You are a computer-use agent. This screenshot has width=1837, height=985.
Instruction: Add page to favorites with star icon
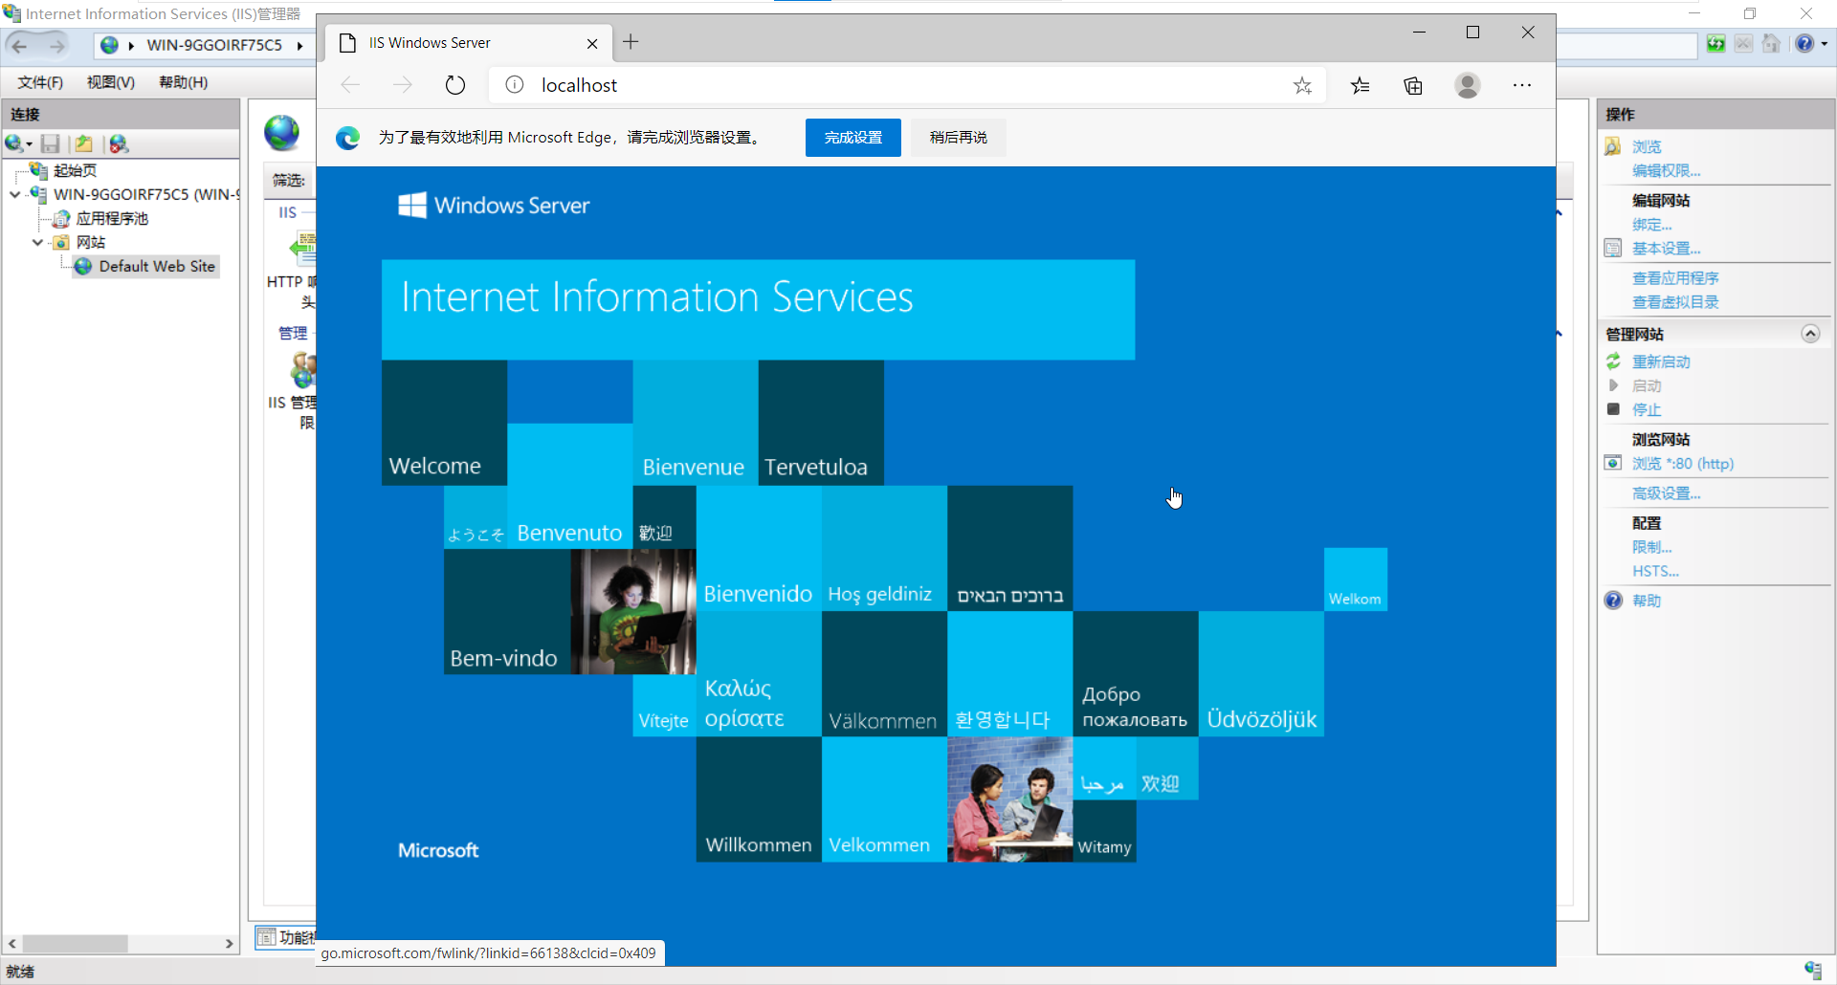[x=1302, y=85]
